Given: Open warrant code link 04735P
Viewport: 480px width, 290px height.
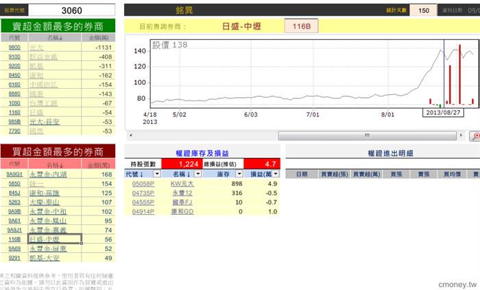Looking at the screenshot, I should pyautogui.click(x=143, y=193).
